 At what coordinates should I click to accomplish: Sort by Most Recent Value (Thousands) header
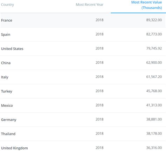pos(146,5)
